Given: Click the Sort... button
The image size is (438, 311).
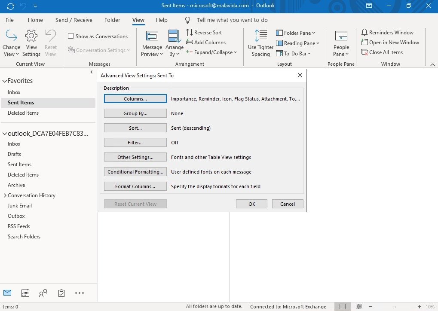Looking at the screenshot, I should [135, 128].
